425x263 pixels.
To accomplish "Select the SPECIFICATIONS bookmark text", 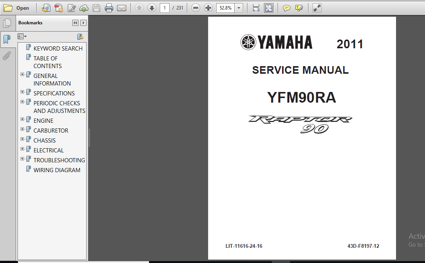I will [x=54, y=93].
